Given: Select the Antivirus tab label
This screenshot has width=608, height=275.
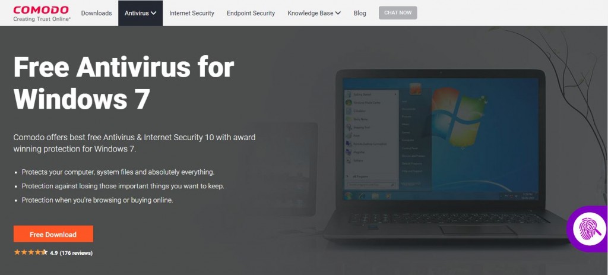Looking at the screenshot, I should [x=137, y=13].
